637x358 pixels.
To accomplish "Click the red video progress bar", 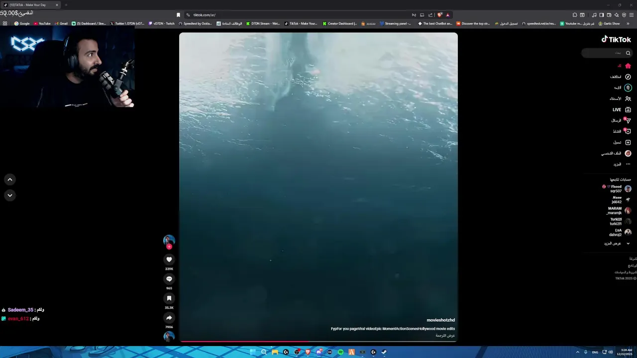I will 318,342.
